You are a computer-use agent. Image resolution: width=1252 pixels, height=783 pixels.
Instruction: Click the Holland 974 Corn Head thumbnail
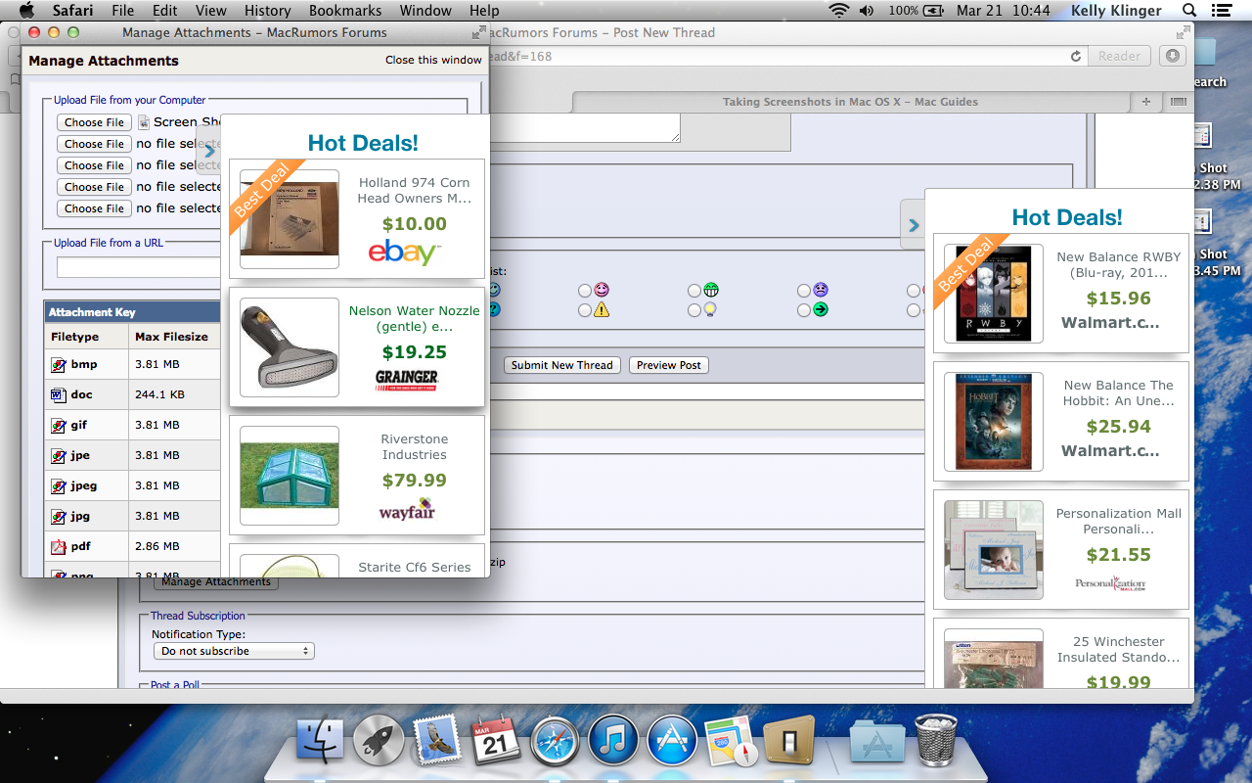pyautogui.click(x=290, y=219)
